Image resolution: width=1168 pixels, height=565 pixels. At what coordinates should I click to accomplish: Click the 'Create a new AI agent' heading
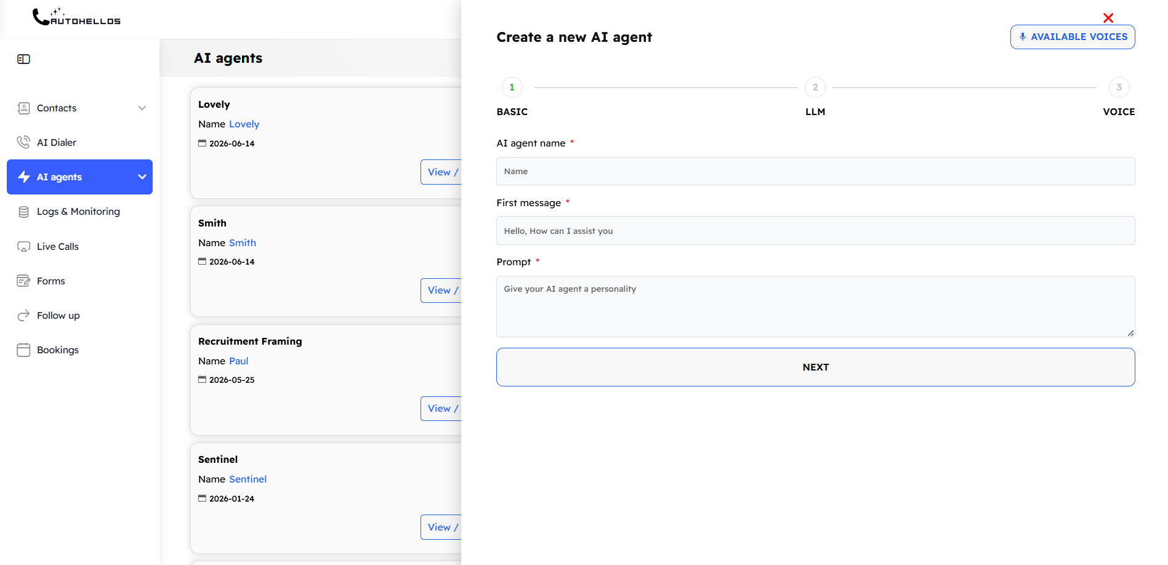[574, 38]
